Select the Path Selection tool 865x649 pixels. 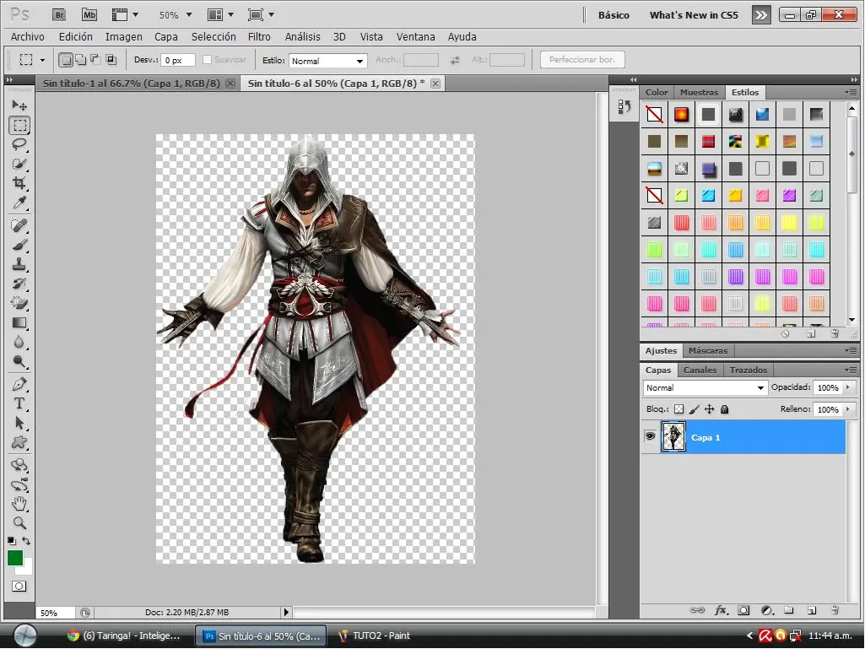click(19, 424)
